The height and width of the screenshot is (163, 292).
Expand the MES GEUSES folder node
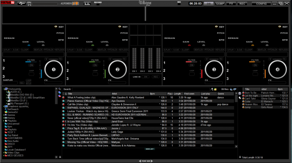[x=4, y=156]
